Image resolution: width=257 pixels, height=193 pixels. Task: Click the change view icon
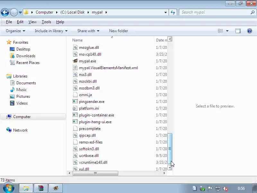(220, 31)
